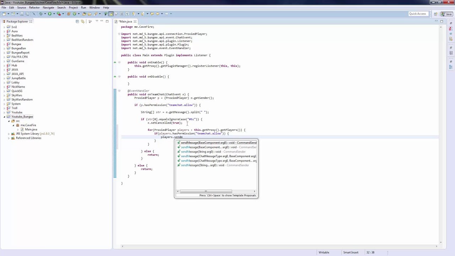The image size is (455, 256).
Task: Click the Open Perspective icon
Action: tap(435, 14)
